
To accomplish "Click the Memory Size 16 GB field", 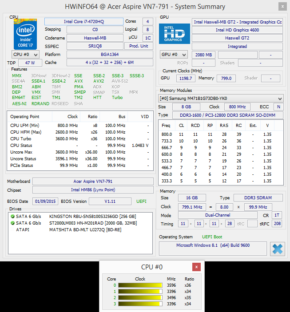I will coord(192,198).
